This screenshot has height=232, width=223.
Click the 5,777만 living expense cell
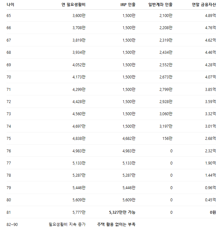[79, 212]
